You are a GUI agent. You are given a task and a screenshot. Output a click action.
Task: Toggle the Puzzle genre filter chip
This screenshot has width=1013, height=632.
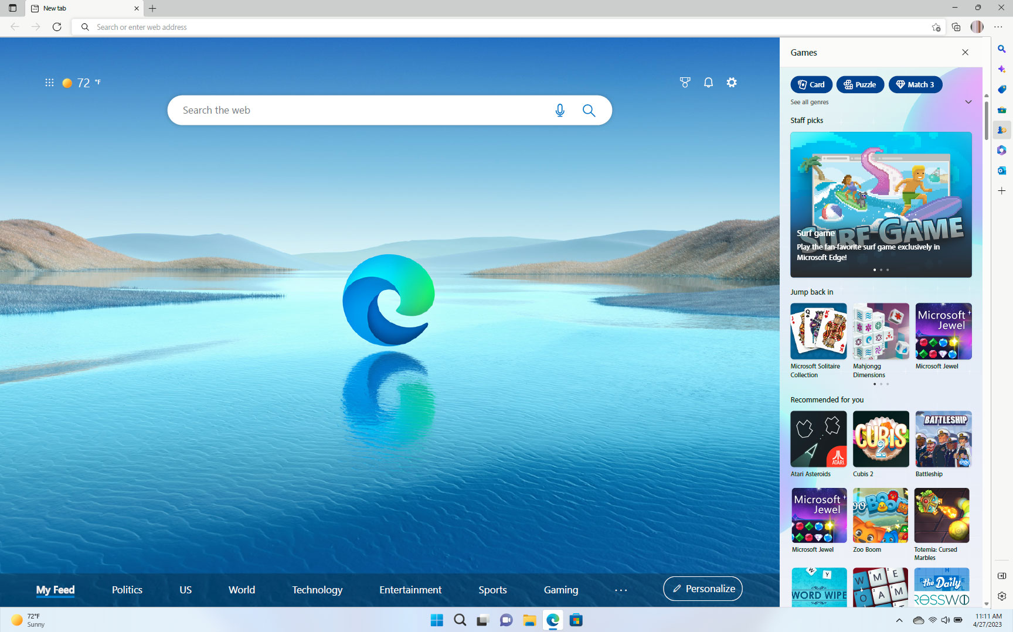[860, 84]
